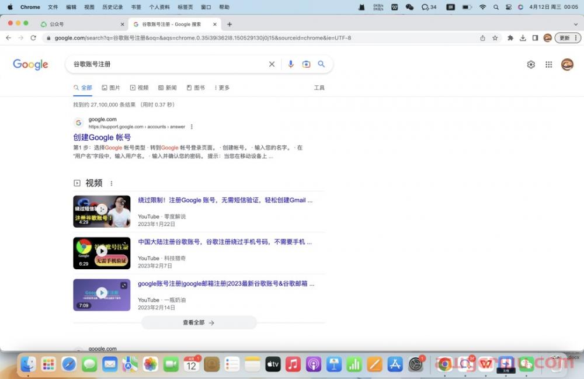This screenshot has width=584, height=379.
Task: Play the 4:29 video thumbnail
Action: tap(102, 211)
